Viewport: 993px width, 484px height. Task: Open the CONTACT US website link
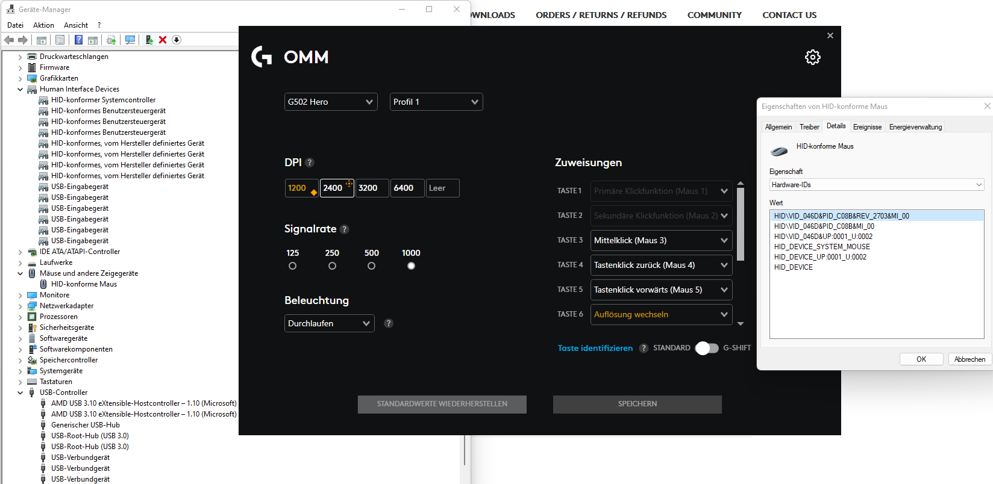coord(789,15)
